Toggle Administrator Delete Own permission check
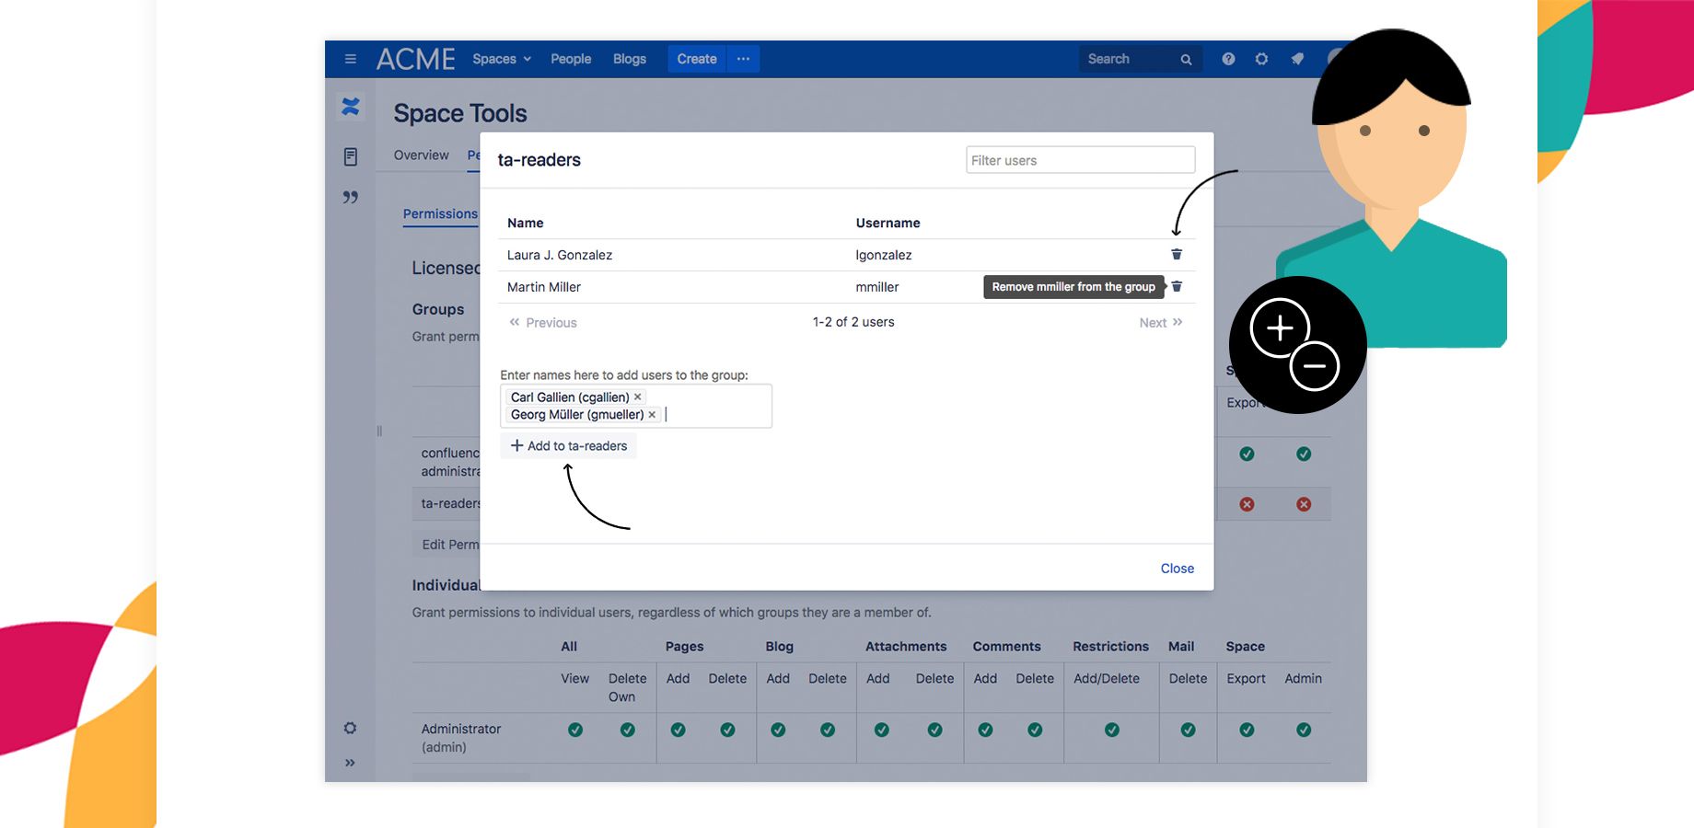 click(628, 730)
